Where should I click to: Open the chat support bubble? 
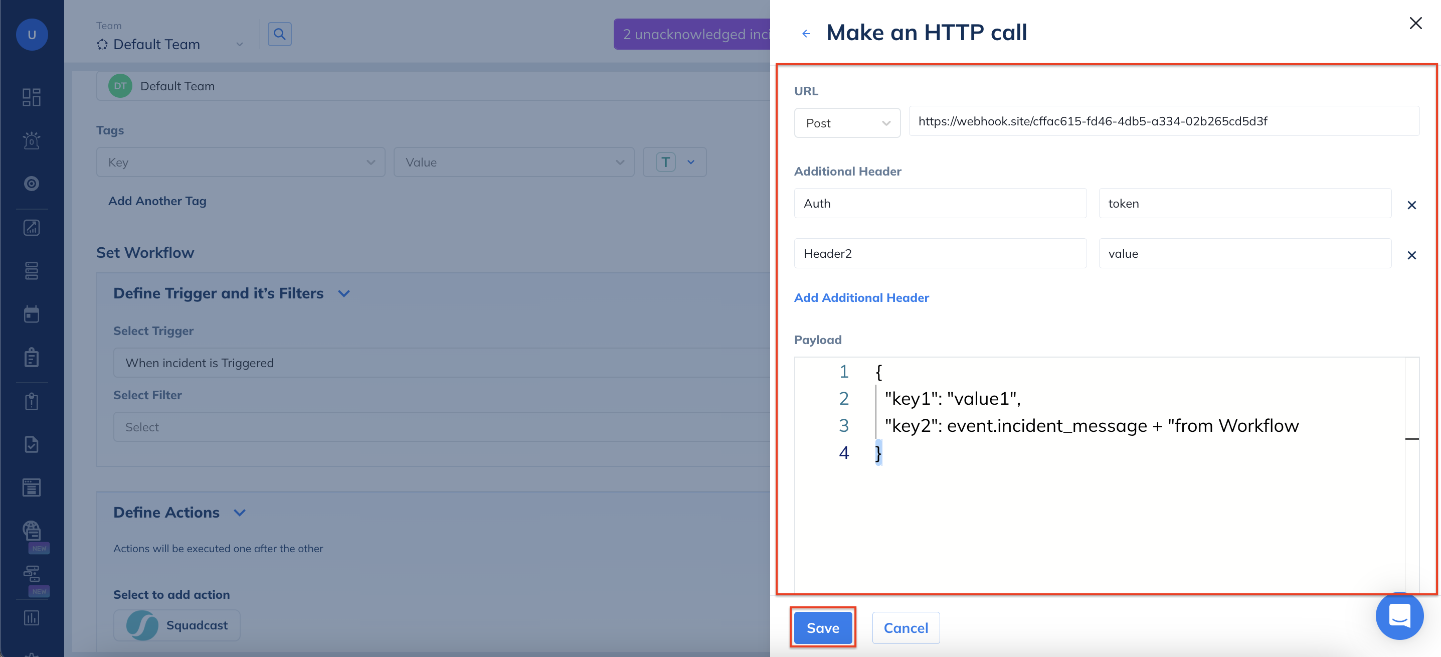[x=1399, y=615]
